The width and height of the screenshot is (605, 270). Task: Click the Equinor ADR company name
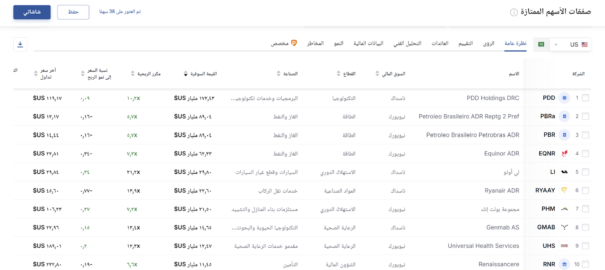coord(501,154)
